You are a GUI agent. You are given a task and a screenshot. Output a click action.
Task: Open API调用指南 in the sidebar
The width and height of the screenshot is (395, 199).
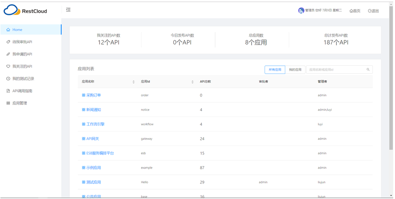(x=22, y=91)
